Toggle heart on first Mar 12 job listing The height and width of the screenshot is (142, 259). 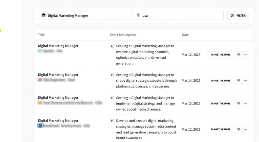(239, 55)
